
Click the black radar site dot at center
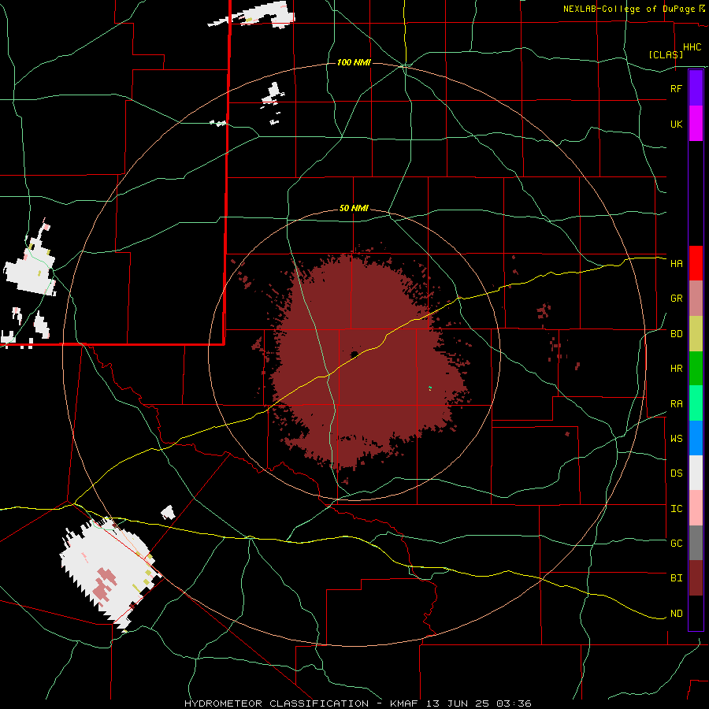[354, 354]
